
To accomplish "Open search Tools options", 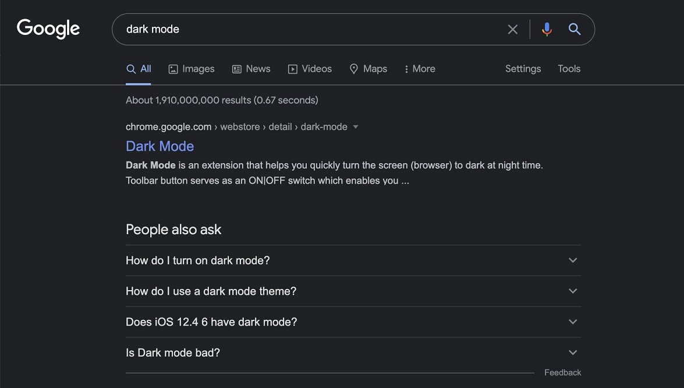I will coord(569,68).
